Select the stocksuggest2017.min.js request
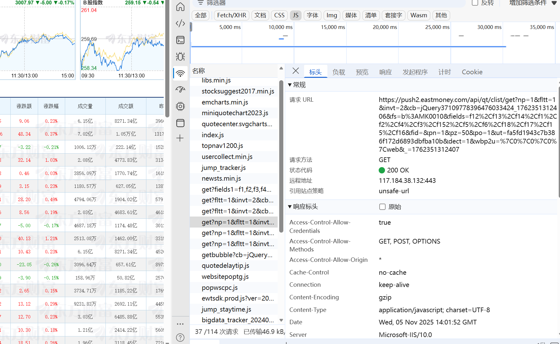The width and height of the screenshot is (560, 344). [234, 91]
